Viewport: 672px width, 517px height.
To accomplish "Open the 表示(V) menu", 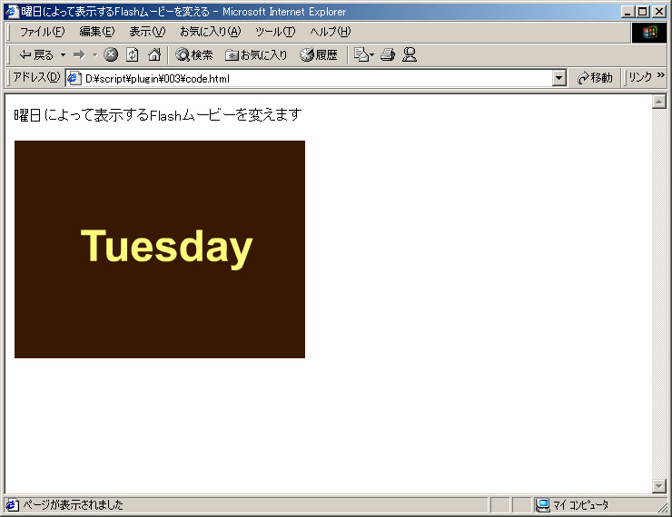I will point(147,32).
